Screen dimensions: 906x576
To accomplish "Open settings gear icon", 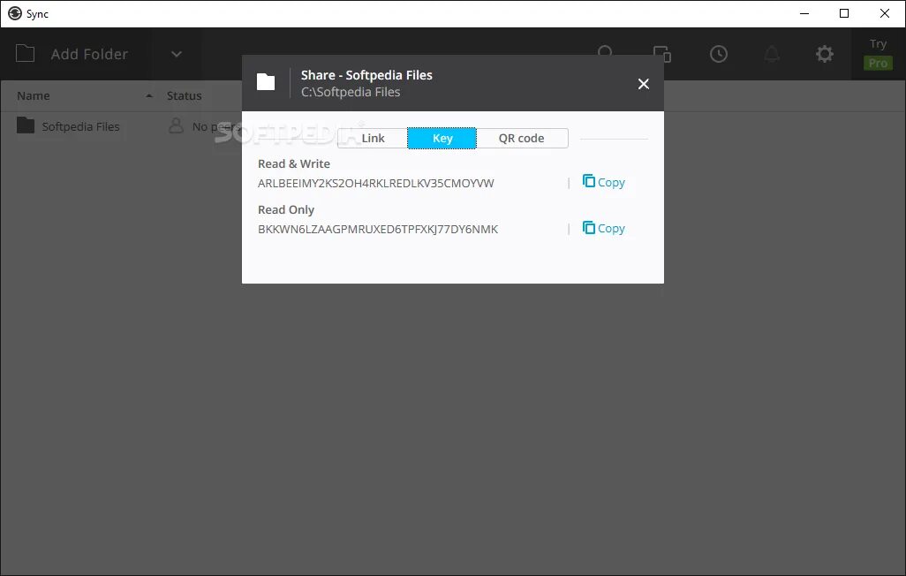I will (x=825, y=54).
